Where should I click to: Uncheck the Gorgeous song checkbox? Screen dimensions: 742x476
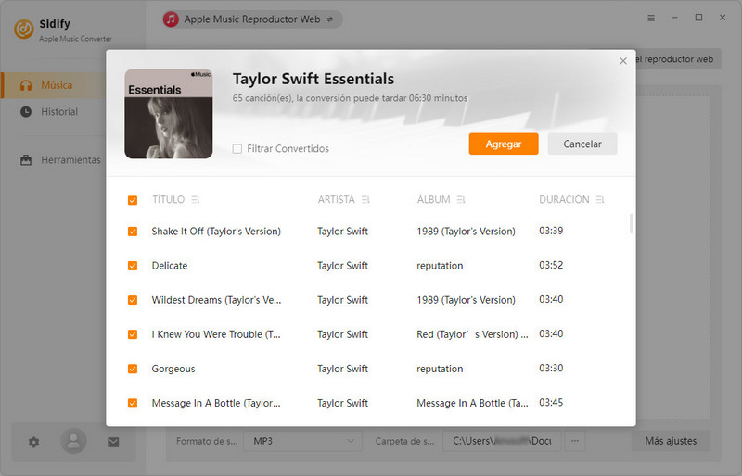tap(133, 369)
